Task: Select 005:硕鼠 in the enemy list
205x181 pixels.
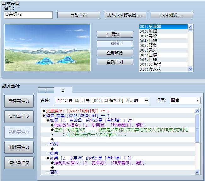Action: 163,45
